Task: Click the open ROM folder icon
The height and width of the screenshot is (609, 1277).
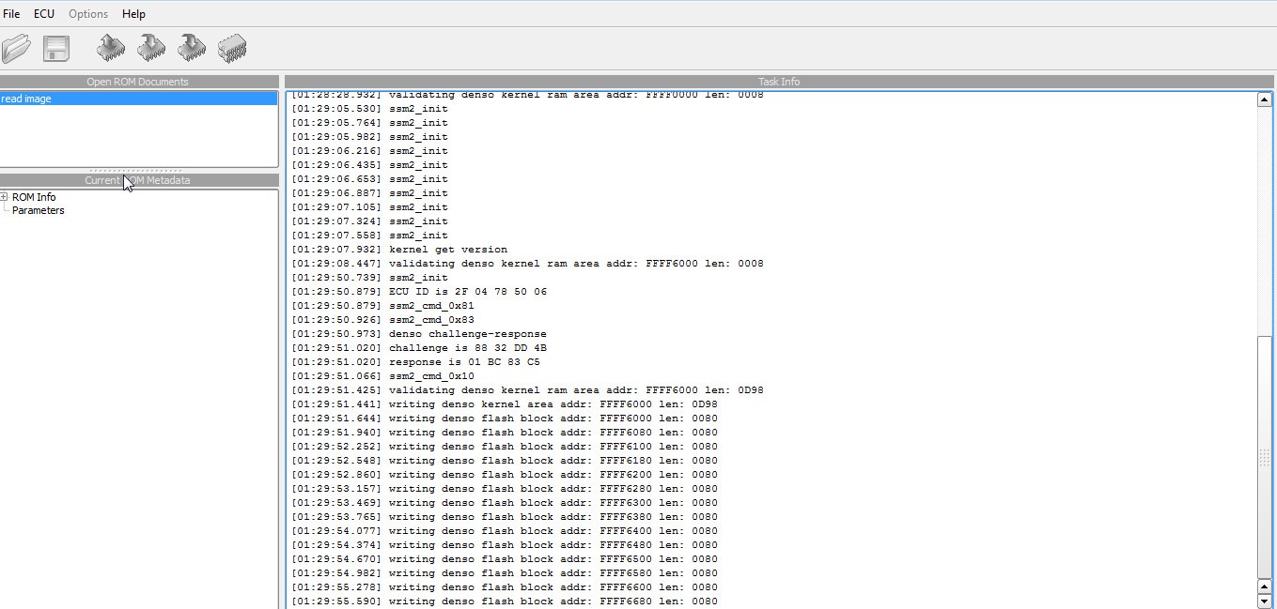Action: tap(16, 48)
